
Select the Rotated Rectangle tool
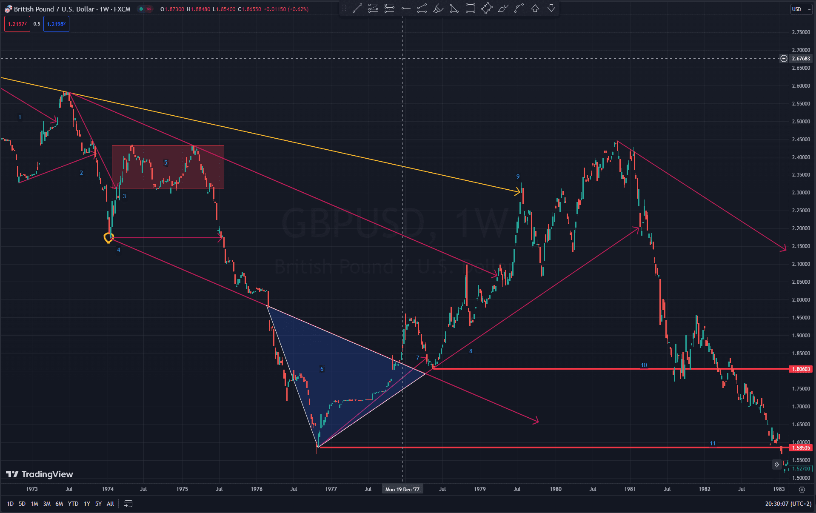click(x=487, y=9)
